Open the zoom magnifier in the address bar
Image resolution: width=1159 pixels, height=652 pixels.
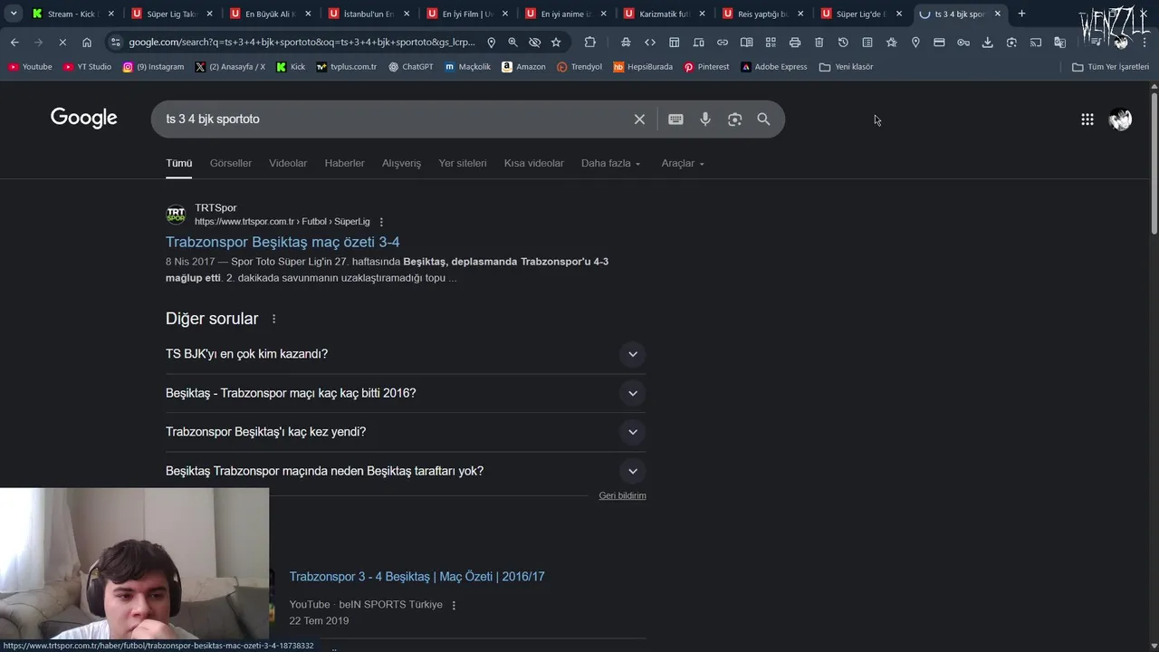click(512, 43)
